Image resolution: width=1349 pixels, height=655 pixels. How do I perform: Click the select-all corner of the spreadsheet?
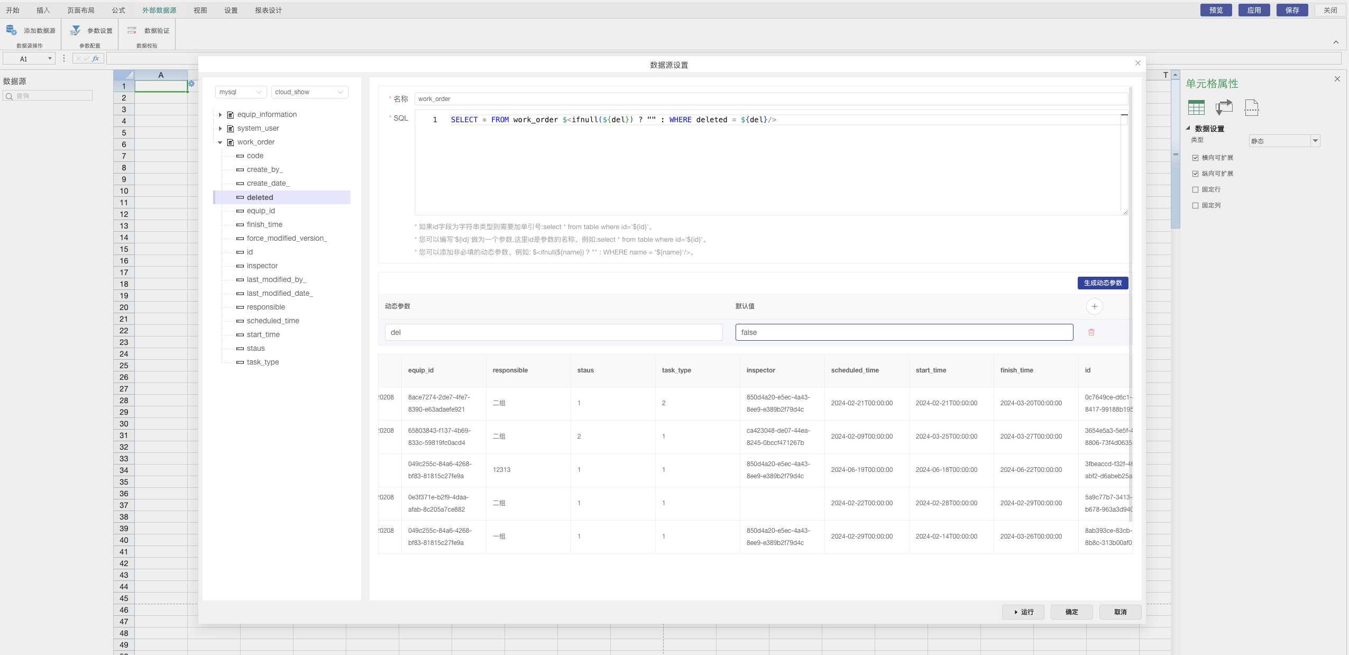pyautogui.click(x=124, y=75)
